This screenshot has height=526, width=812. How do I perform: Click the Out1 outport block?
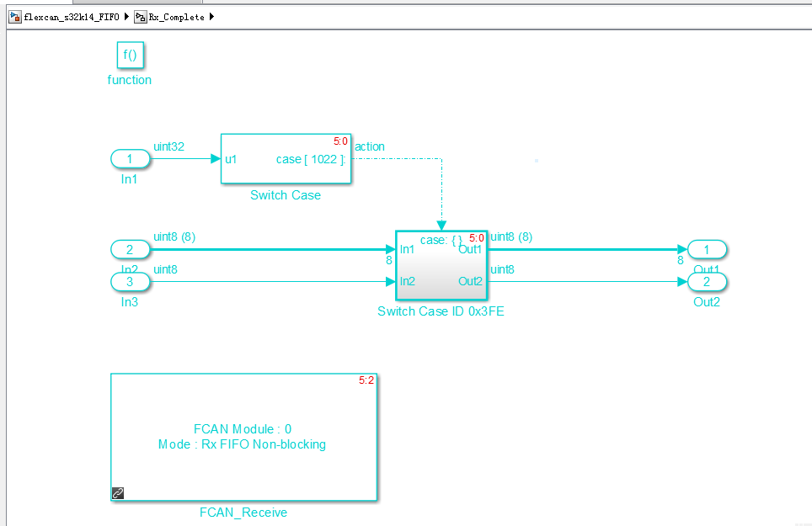(707, 250)
